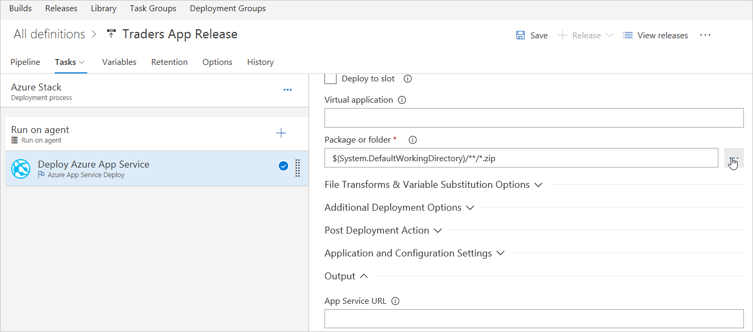This screenshot has height=332, width=753.
Task: Click the Azure Stack ellipsis menu
Action: pyautogui.click(x=288, y=90)
